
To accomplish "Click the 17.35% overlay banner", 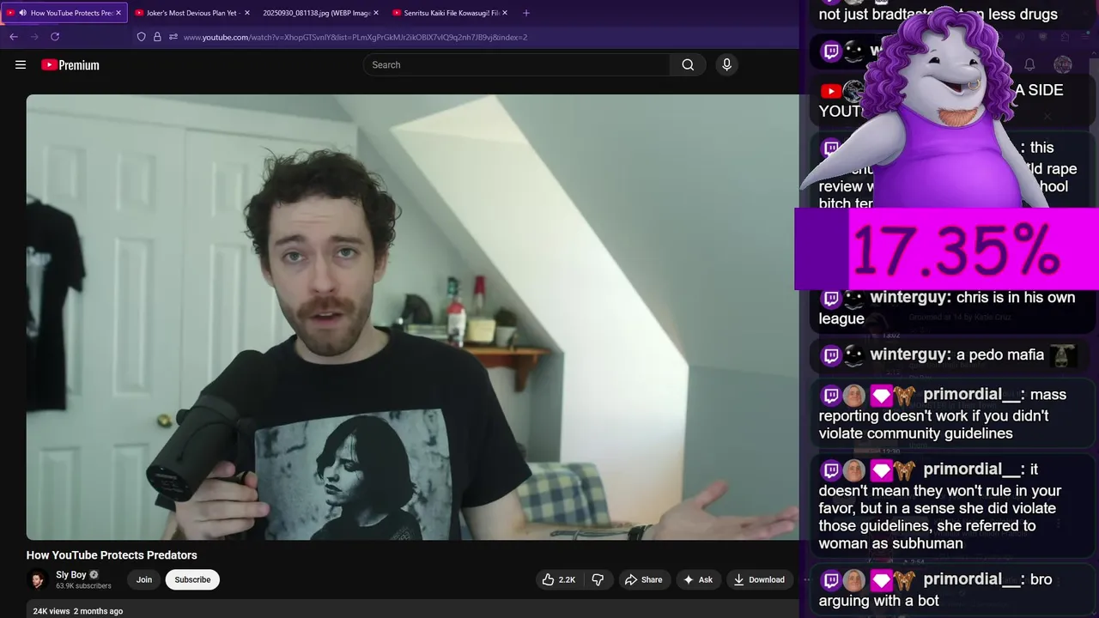I will point(946,249).
